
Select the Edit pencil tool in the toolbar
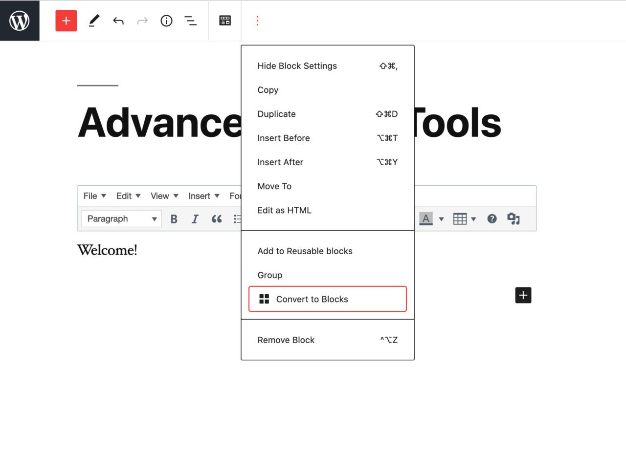pos(94,21)
